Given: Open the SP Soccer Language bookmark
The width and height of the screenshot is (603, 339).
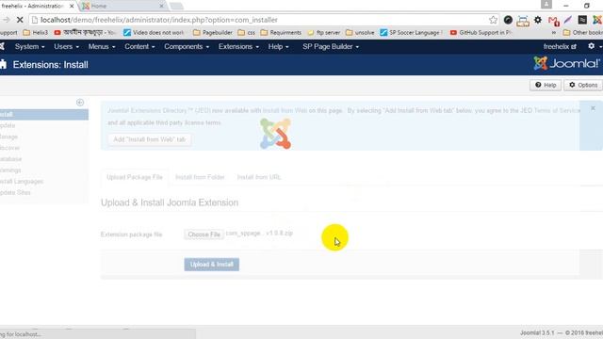Looking at the screenshot, I should [411, 33].
